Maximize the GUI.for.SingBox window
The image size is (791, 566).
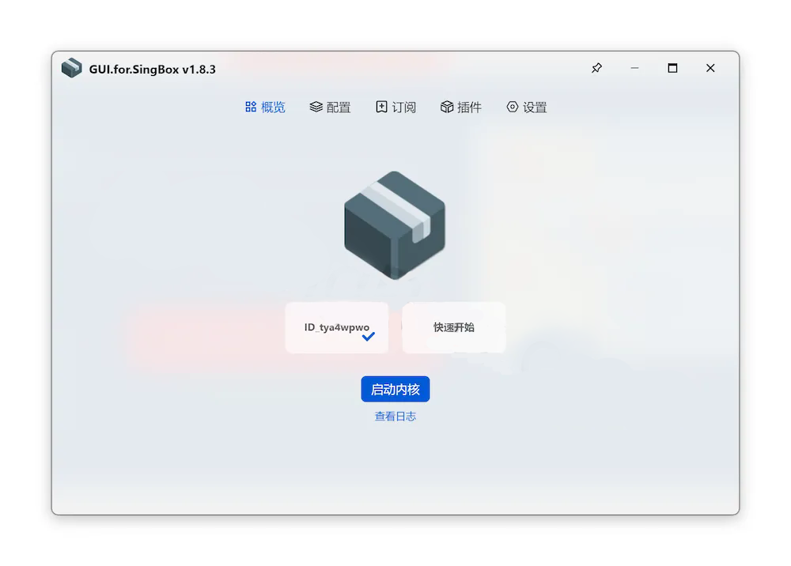672,68
